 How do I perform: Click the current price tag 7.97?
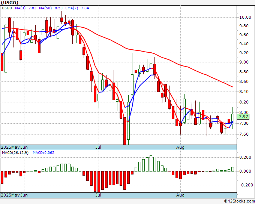pyautogui.click(x=243, y=117)
